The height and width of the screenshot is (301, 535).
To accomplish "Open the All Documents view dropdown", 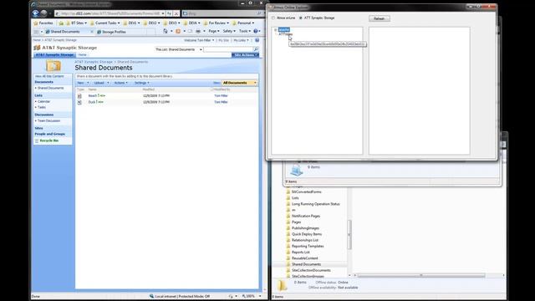I will click(240, 83).
